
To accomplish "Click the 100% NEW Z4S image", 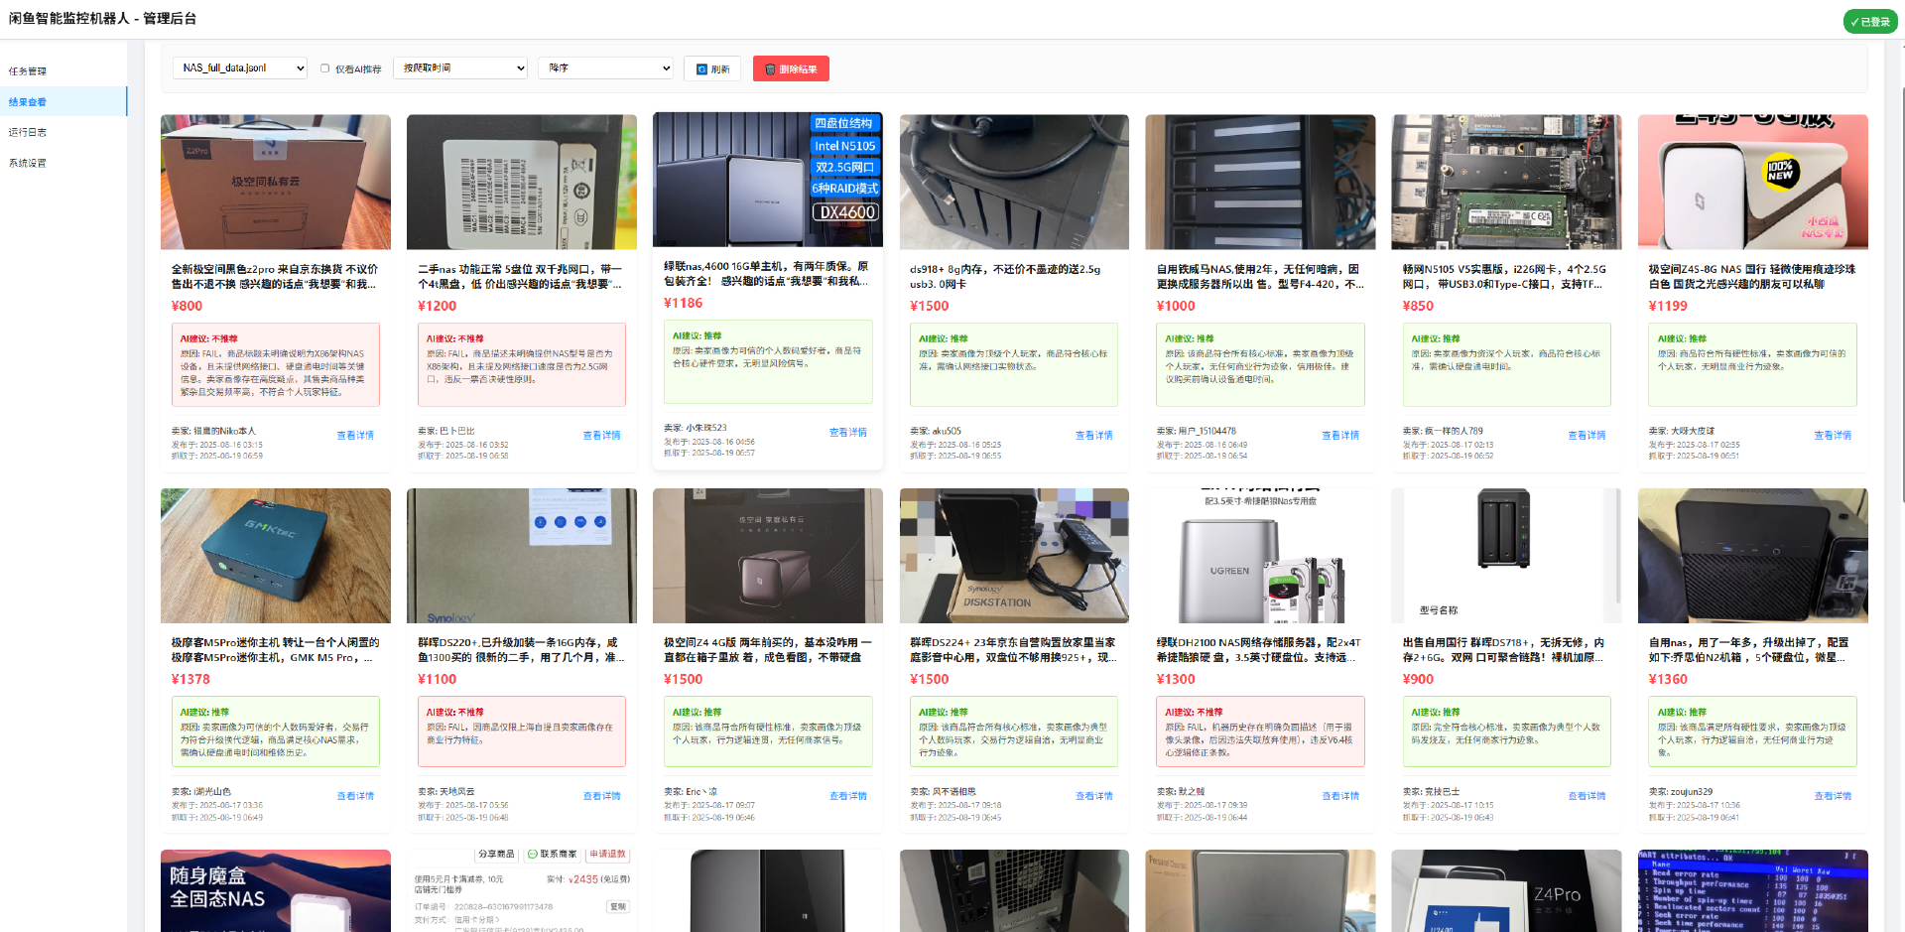I will pos(1752,182).
